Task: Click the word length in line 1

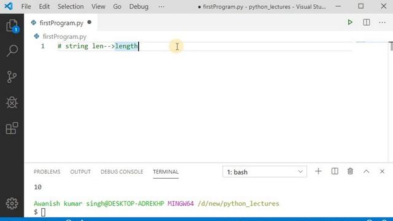Action: pyautogui.click(x=126, y=47)
